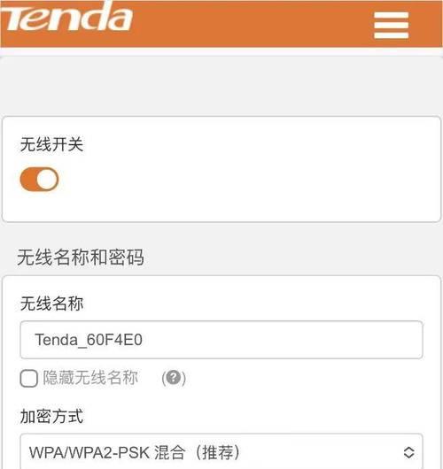Viewport: 443px width, 469px height.
Task: Click the closing parenthesis after the help icon
Action: pos(183,378)
